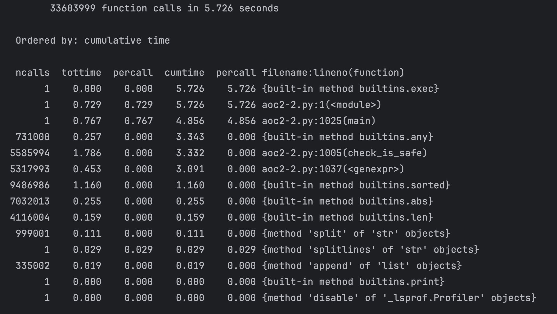Click the builtins.exec row text
This screenshot has width=557, height=314.
[x=350, y=89]
